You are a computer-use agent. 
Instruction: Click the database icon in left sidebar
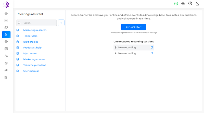coord(6,21)
